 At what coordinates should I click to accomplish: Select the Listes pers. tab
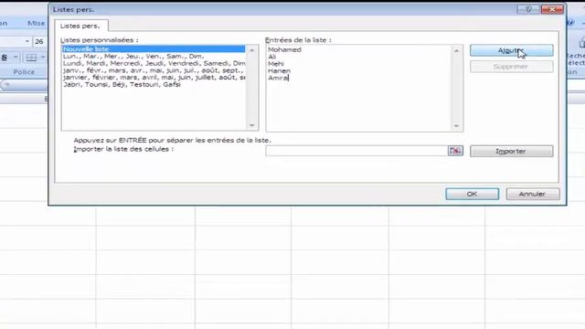click(80, 27)
